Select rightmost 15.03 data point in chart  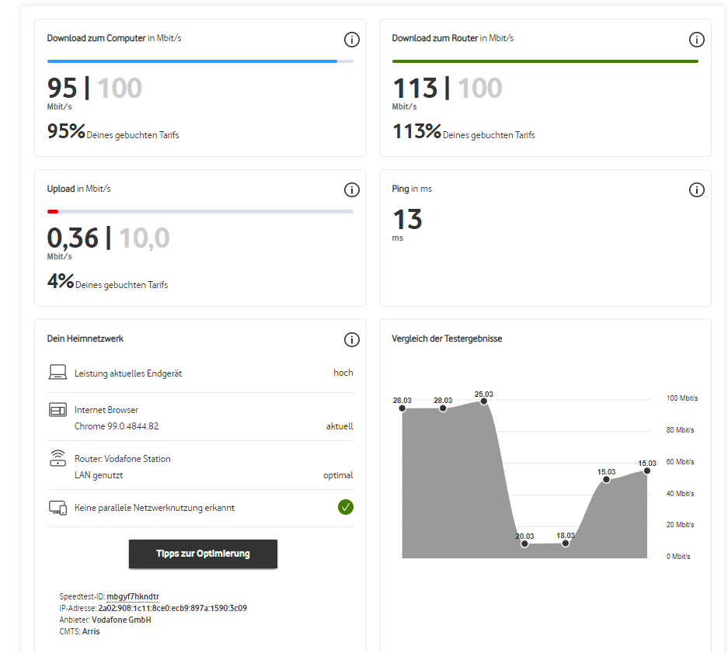[647, 471]
